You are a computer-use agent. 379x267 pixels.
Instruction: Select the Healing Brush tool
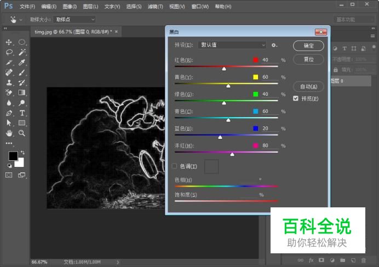tap(9, 72)
